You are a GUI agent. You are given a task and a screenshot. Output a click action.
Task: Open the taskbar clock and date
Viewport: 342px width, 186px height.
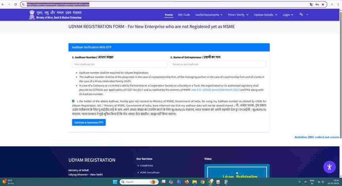pyautogui.click(x=333, y=182)
